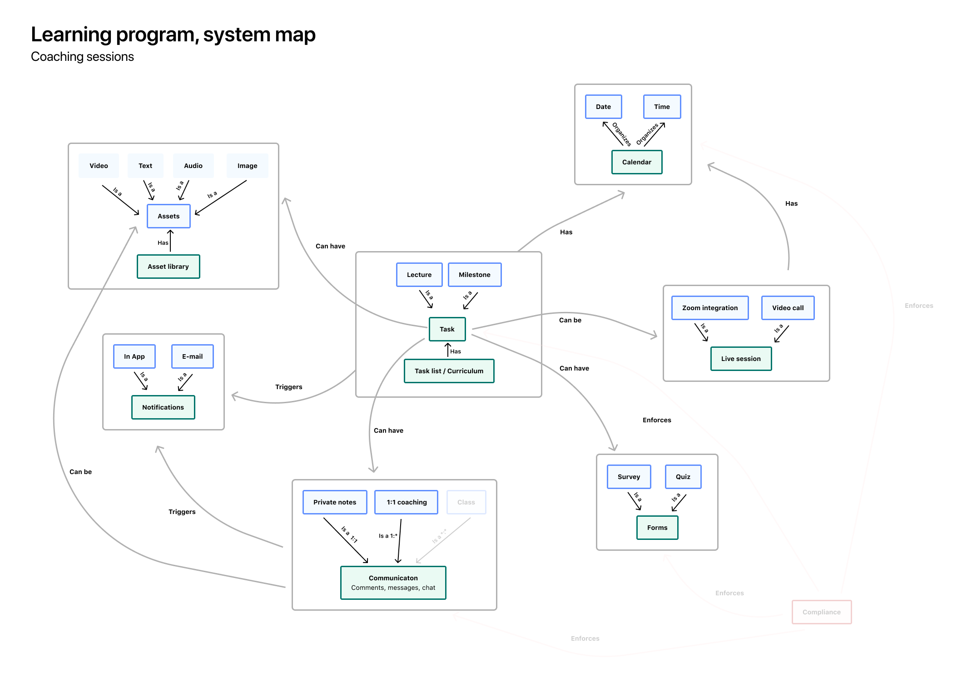The height and width of the screenshot is (692, 977).
Task: Select the Live session node
Action: pyautogui.click(x=740, y=359)
